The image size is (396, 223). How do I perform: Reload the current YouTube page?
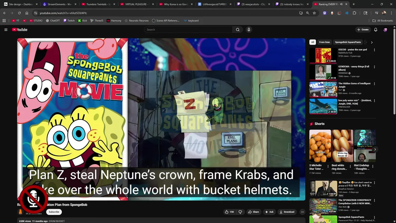[19, 13]
